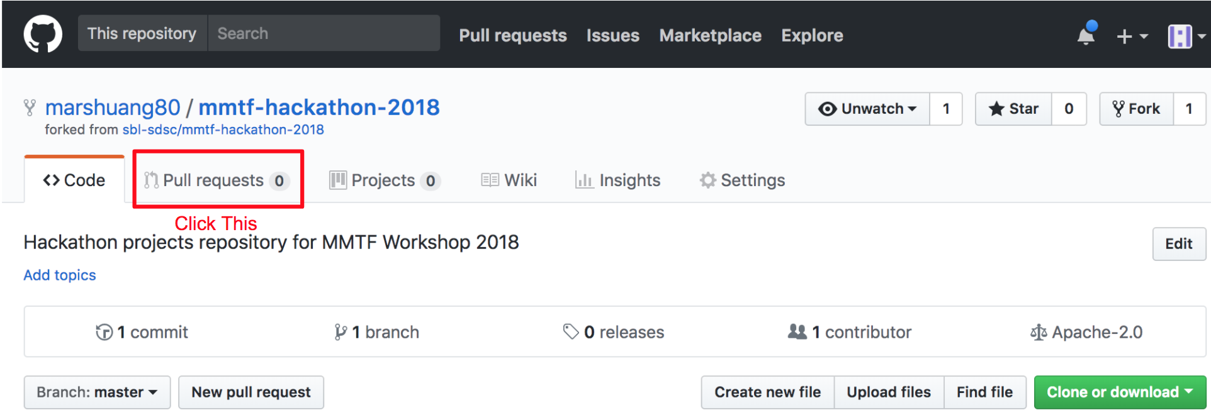Screen dimensions: 1211x415
Task: Click the clock icon beside 1 commit
Action: pyautogui.click(x=104, y=332)
